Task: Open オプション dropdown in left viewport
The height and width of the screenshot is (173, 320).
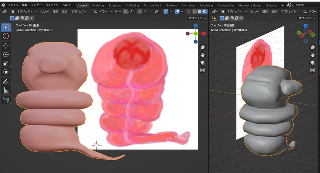Action: [197, 18]
